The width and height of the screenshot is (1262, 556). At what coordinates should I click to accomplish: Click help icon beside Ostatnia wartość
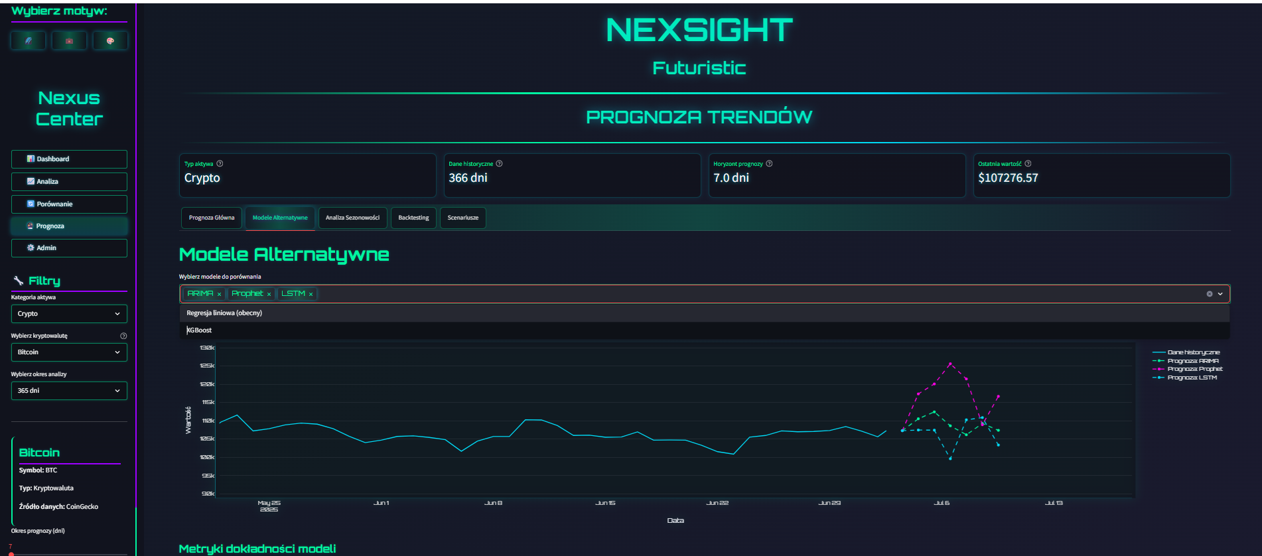click(x=1028, y=164)
